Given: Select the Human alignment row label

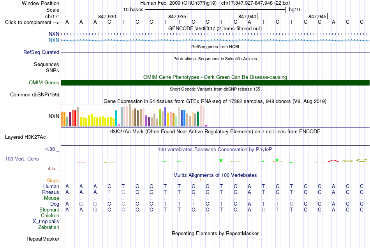Looking at the screenshot, I should (x=51, y=187).
